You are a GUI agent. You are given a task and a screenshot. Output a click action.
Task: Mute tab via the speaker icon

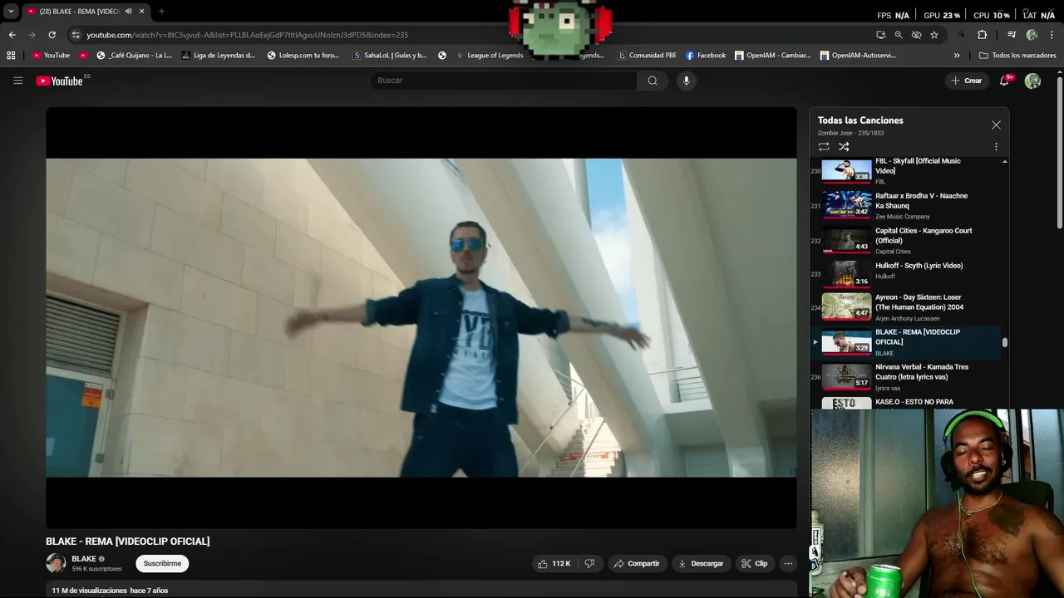(x=128, y=12)
